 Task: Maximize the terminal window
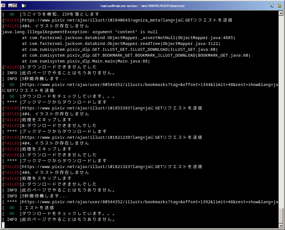[x=15, y=6]
